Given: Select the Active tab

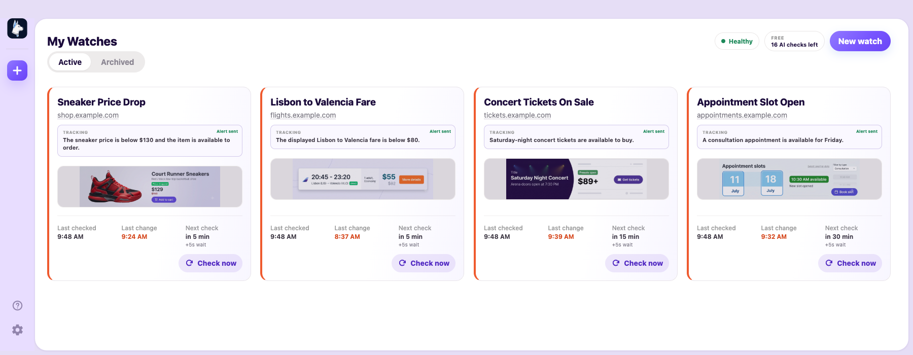Looking at the screenshot, I should (x=70, y=62).
